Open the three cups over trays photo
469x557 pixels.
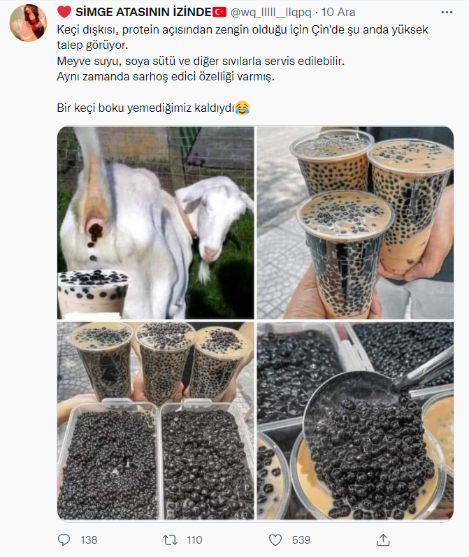click(x=156, y=421)
